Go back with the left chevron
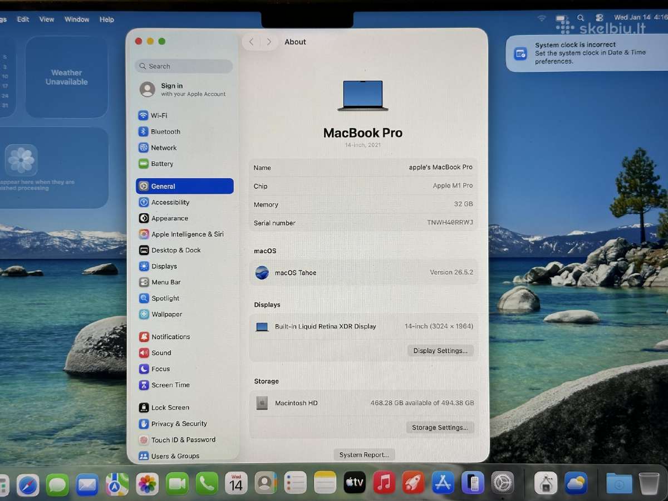Viewport: 668px width, 501px height. pyautogui.click(x=252, y=42)
